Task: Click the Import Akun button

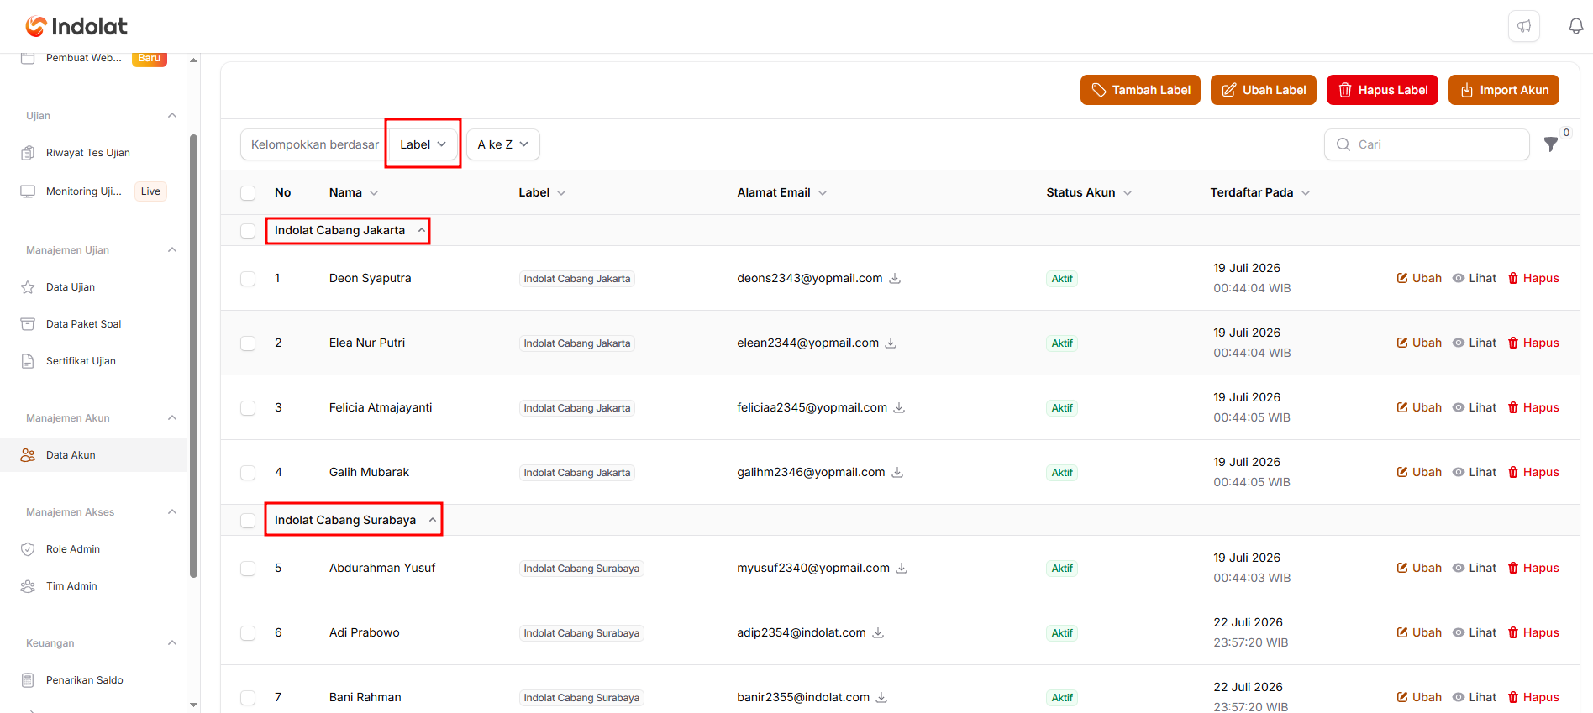Action: (x=1504, y=90)
